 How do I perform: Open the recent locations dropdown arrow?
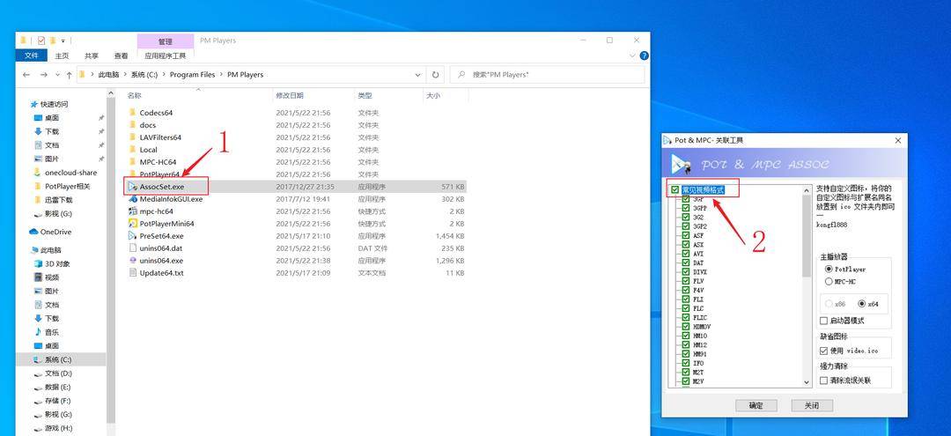point(56,75)
